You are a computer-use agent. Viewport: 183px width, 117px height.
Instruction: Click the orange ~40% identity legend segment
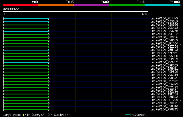click(56, 5)
